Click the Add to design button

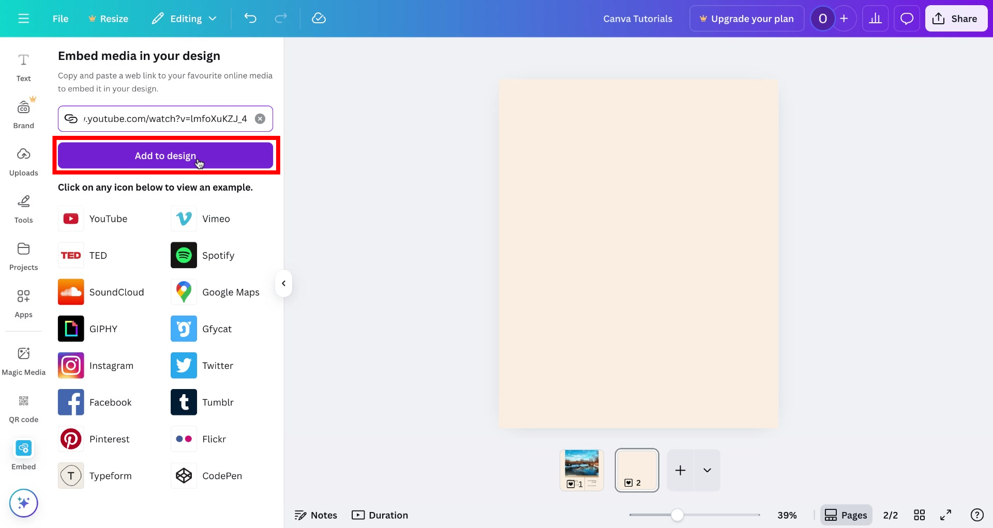(x=165, y=156)
